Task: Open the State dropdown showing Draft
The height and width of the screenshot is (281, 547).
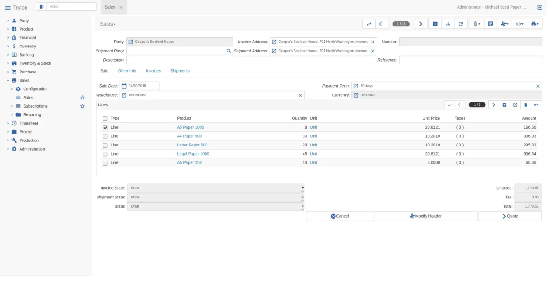Action: pos(215,206)
